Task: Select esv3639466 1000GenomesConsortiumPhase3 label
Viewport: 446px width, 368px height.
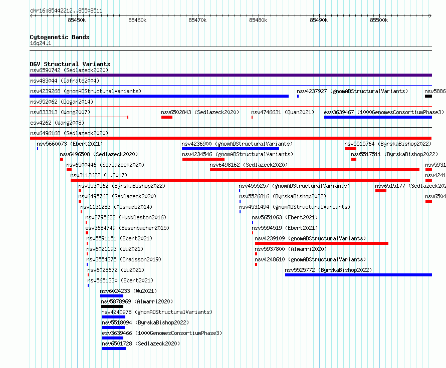Action: (x=162, y=333)
